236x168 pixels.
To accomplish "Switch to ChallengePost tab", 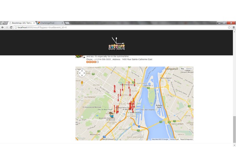I will pyautogui.click(x=50, y=23).
